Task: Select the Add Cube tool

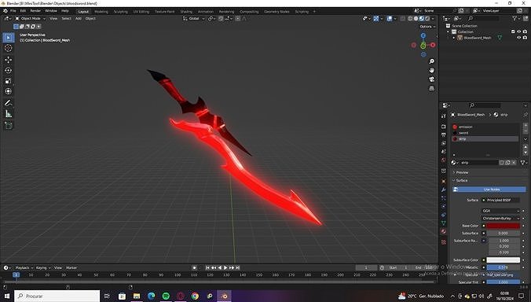Action: pos(9,125)
